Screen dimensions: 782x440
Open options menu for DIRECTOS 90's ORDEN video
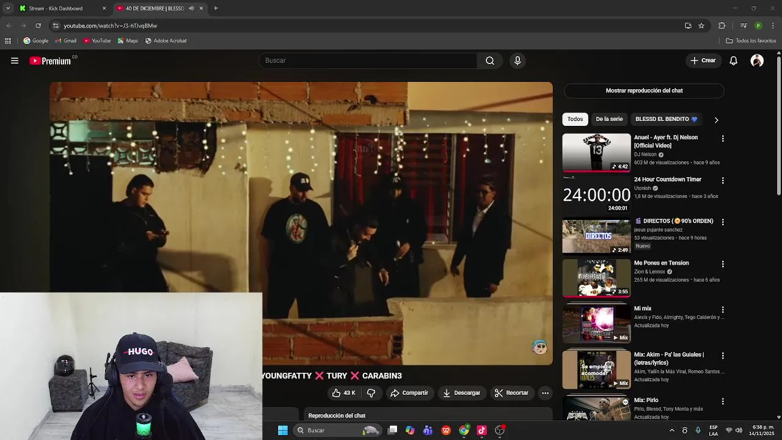click(x=723, y=222)
